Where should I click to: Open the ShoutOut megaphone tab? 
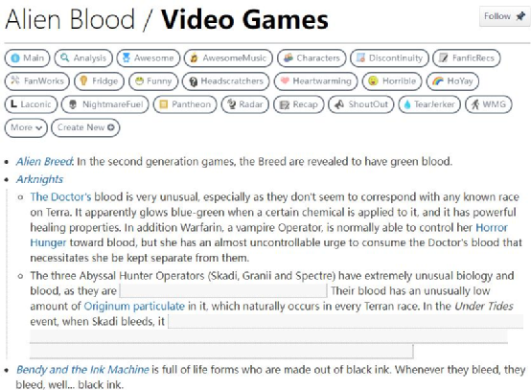pyautogui.click(x=361, y=104)
